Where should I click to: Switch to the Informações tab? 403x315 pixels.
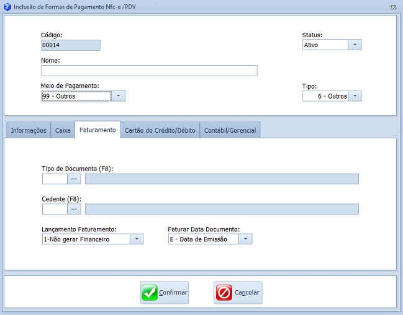tap(29, 131)
